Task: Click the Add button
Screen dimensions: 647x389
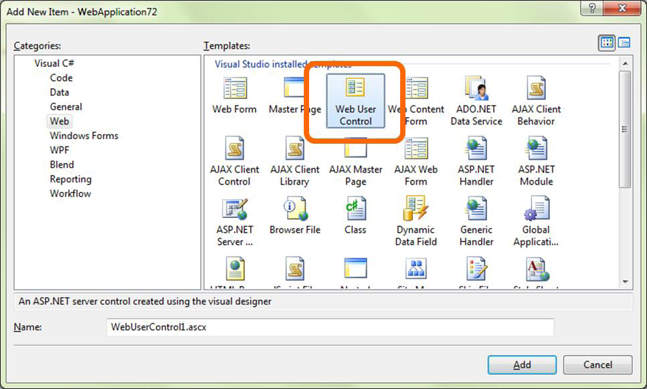Action: pos(522,365)
